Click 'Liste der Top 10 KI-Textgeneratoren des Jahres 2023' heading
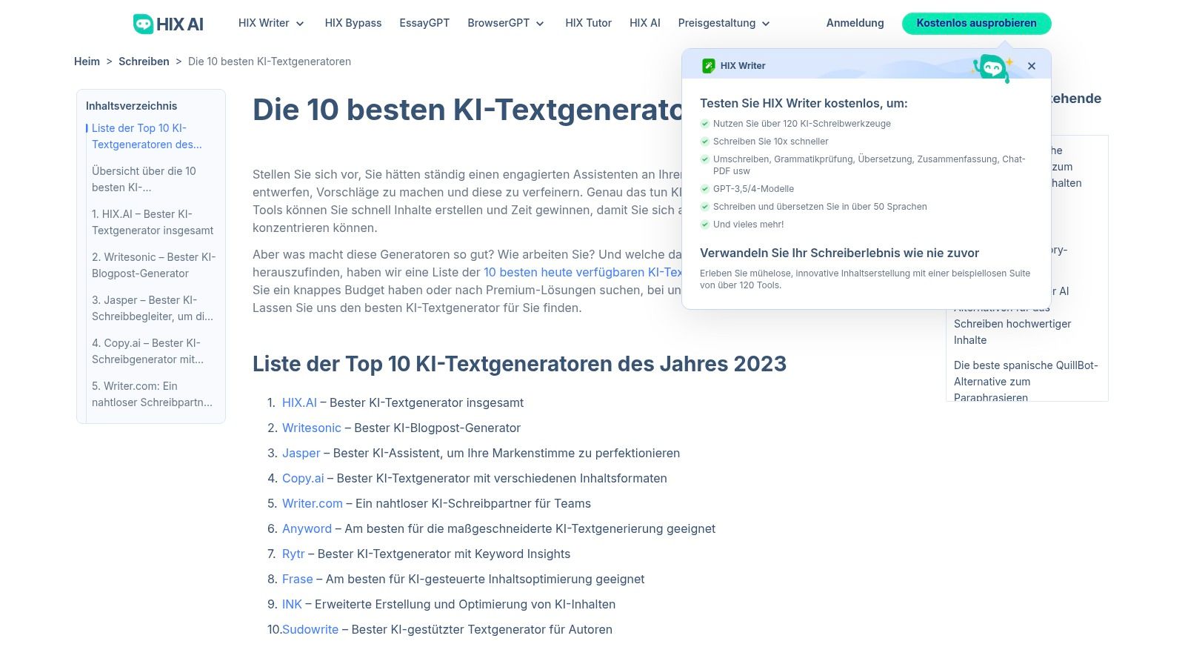This screenshot has width=1185, height=667. tap(520, 364)
